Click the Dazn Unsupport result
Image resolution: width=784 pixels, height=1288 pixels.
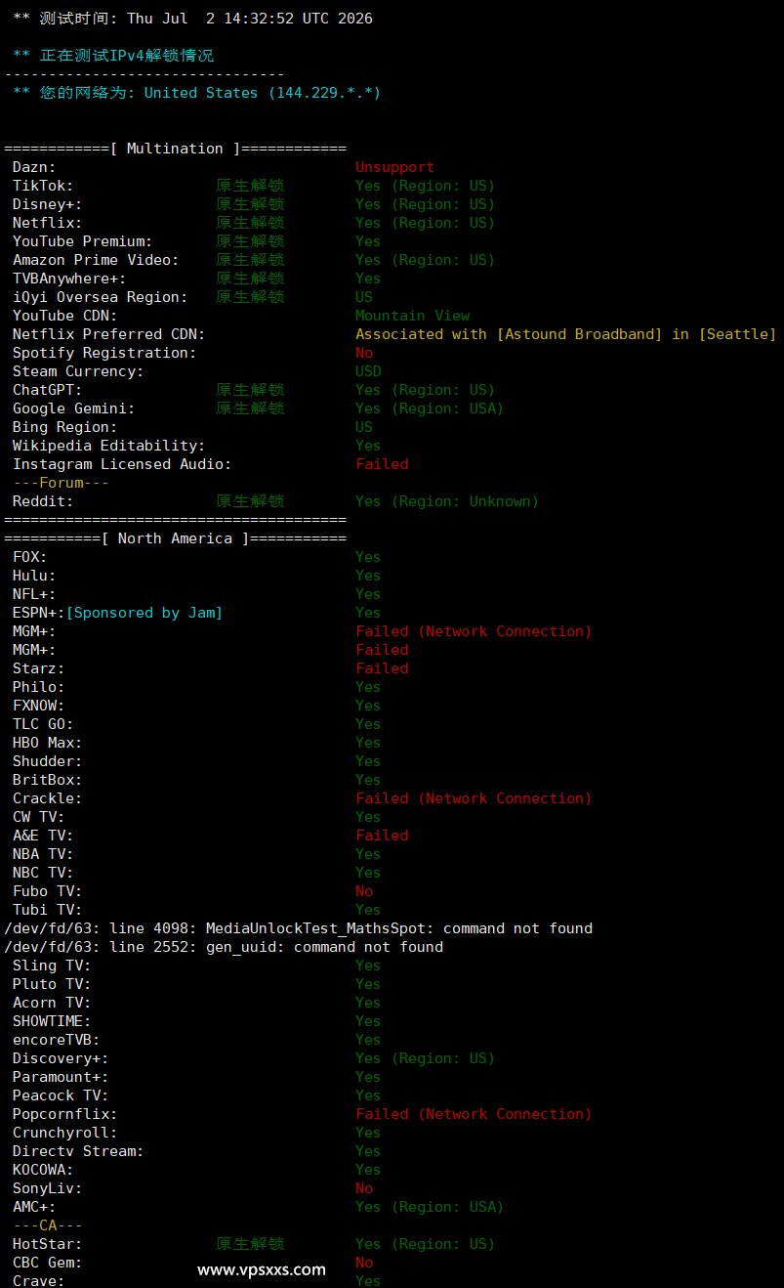[395, 167]
